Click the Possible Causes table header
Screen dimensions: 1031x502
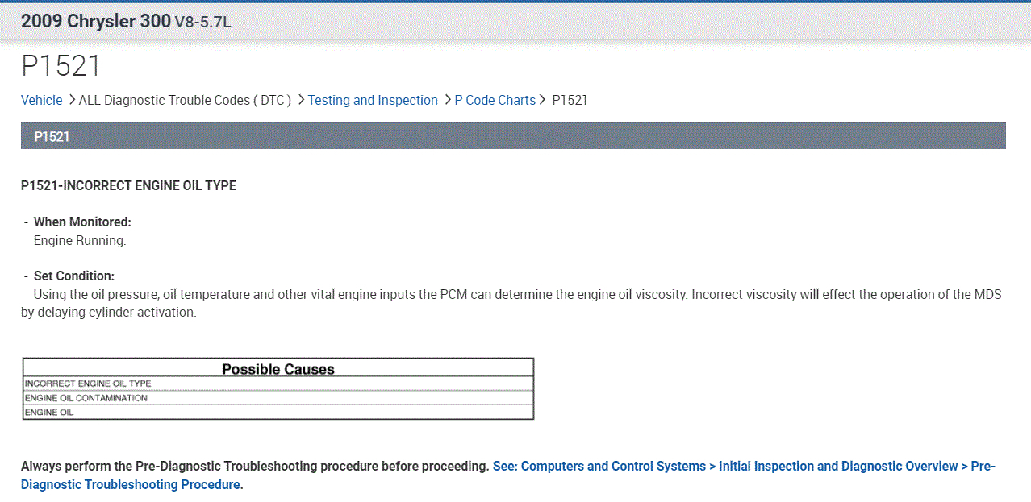pos(278,369)
